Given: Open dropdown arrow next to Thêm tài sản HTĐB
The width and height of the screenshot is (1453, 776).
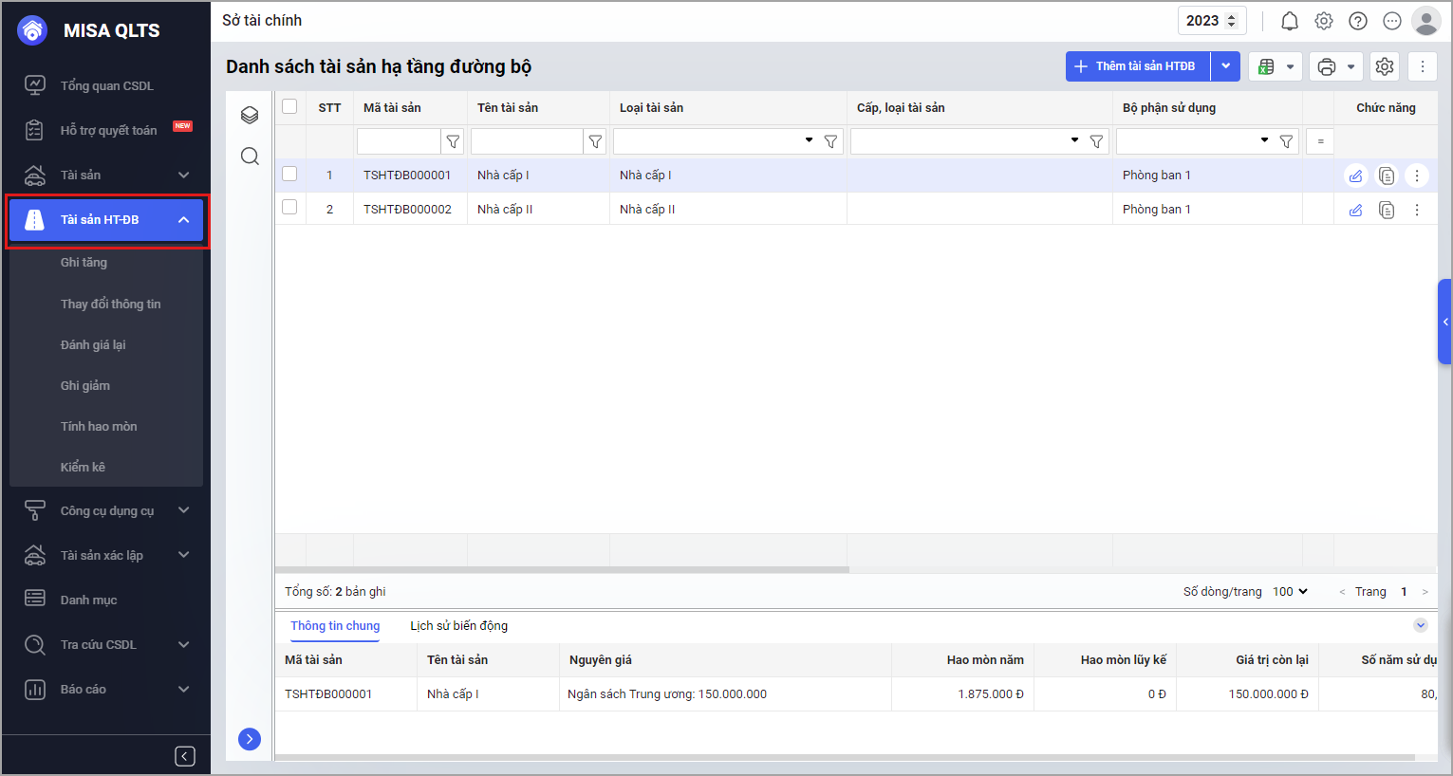Looking at the screenshot, I should [x=1226, y=66].
